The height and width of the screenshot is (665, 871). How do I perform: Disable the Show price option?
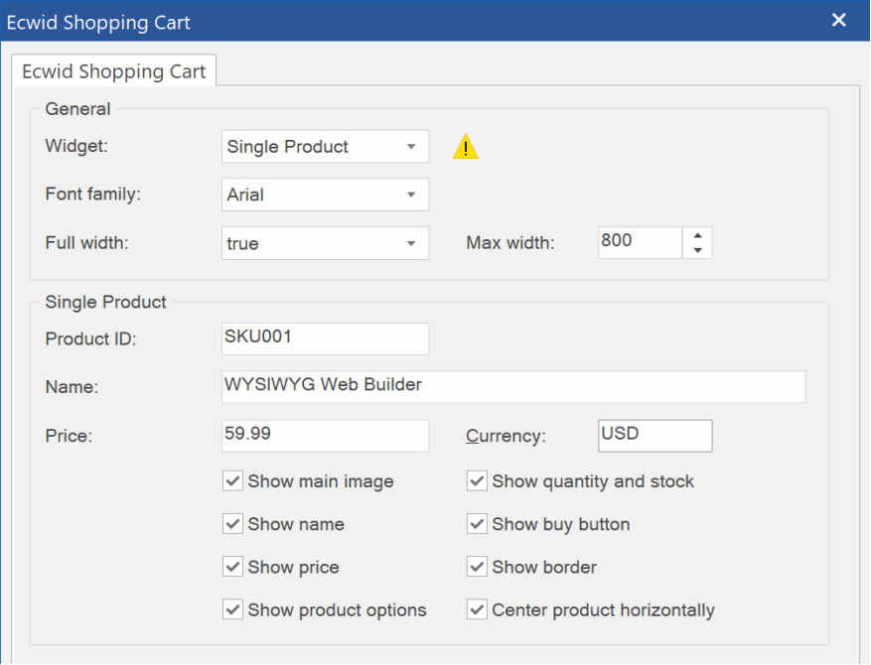233,567
